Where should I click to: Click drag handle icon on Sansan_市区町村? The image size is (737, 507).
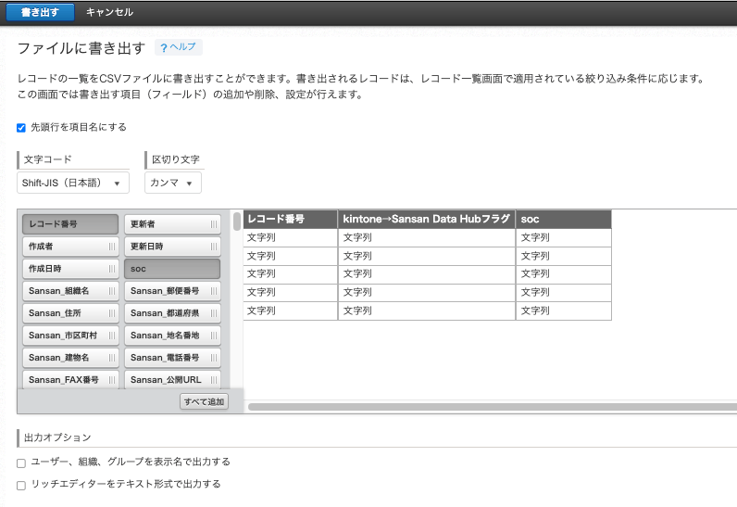(112, 336)
